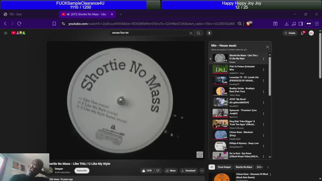Open YouTube notifications bell
Image resolution: width=322 pixels, height=181 pixels.
click(303, 33)
